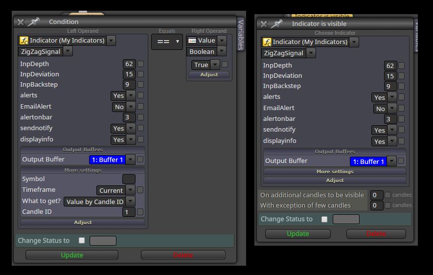Click the On additional candles value field
This screenshot has width=433, height=275.
(x=377, y=195)
